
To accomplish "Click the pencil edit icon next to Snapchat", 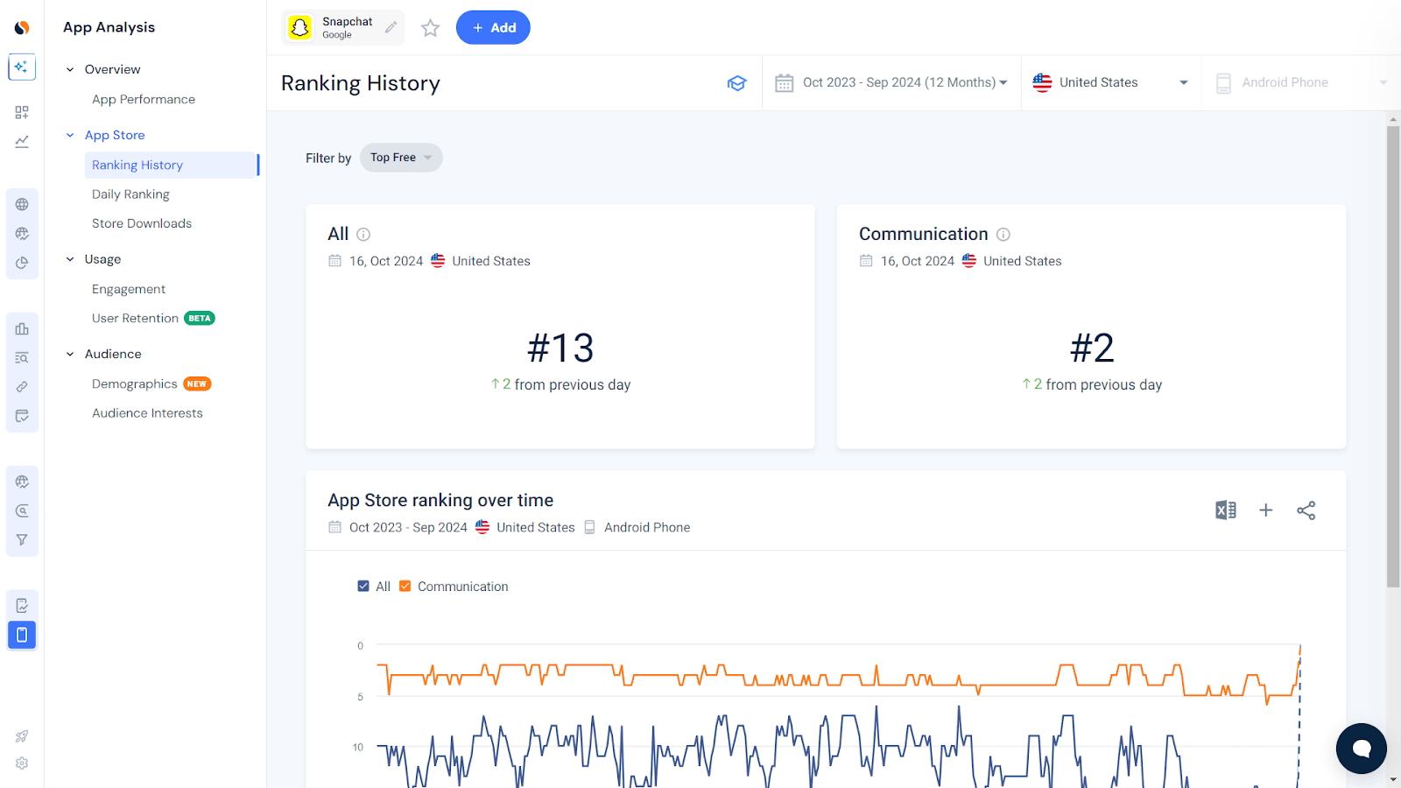I will pyautogui.click(x=391, y=27).
